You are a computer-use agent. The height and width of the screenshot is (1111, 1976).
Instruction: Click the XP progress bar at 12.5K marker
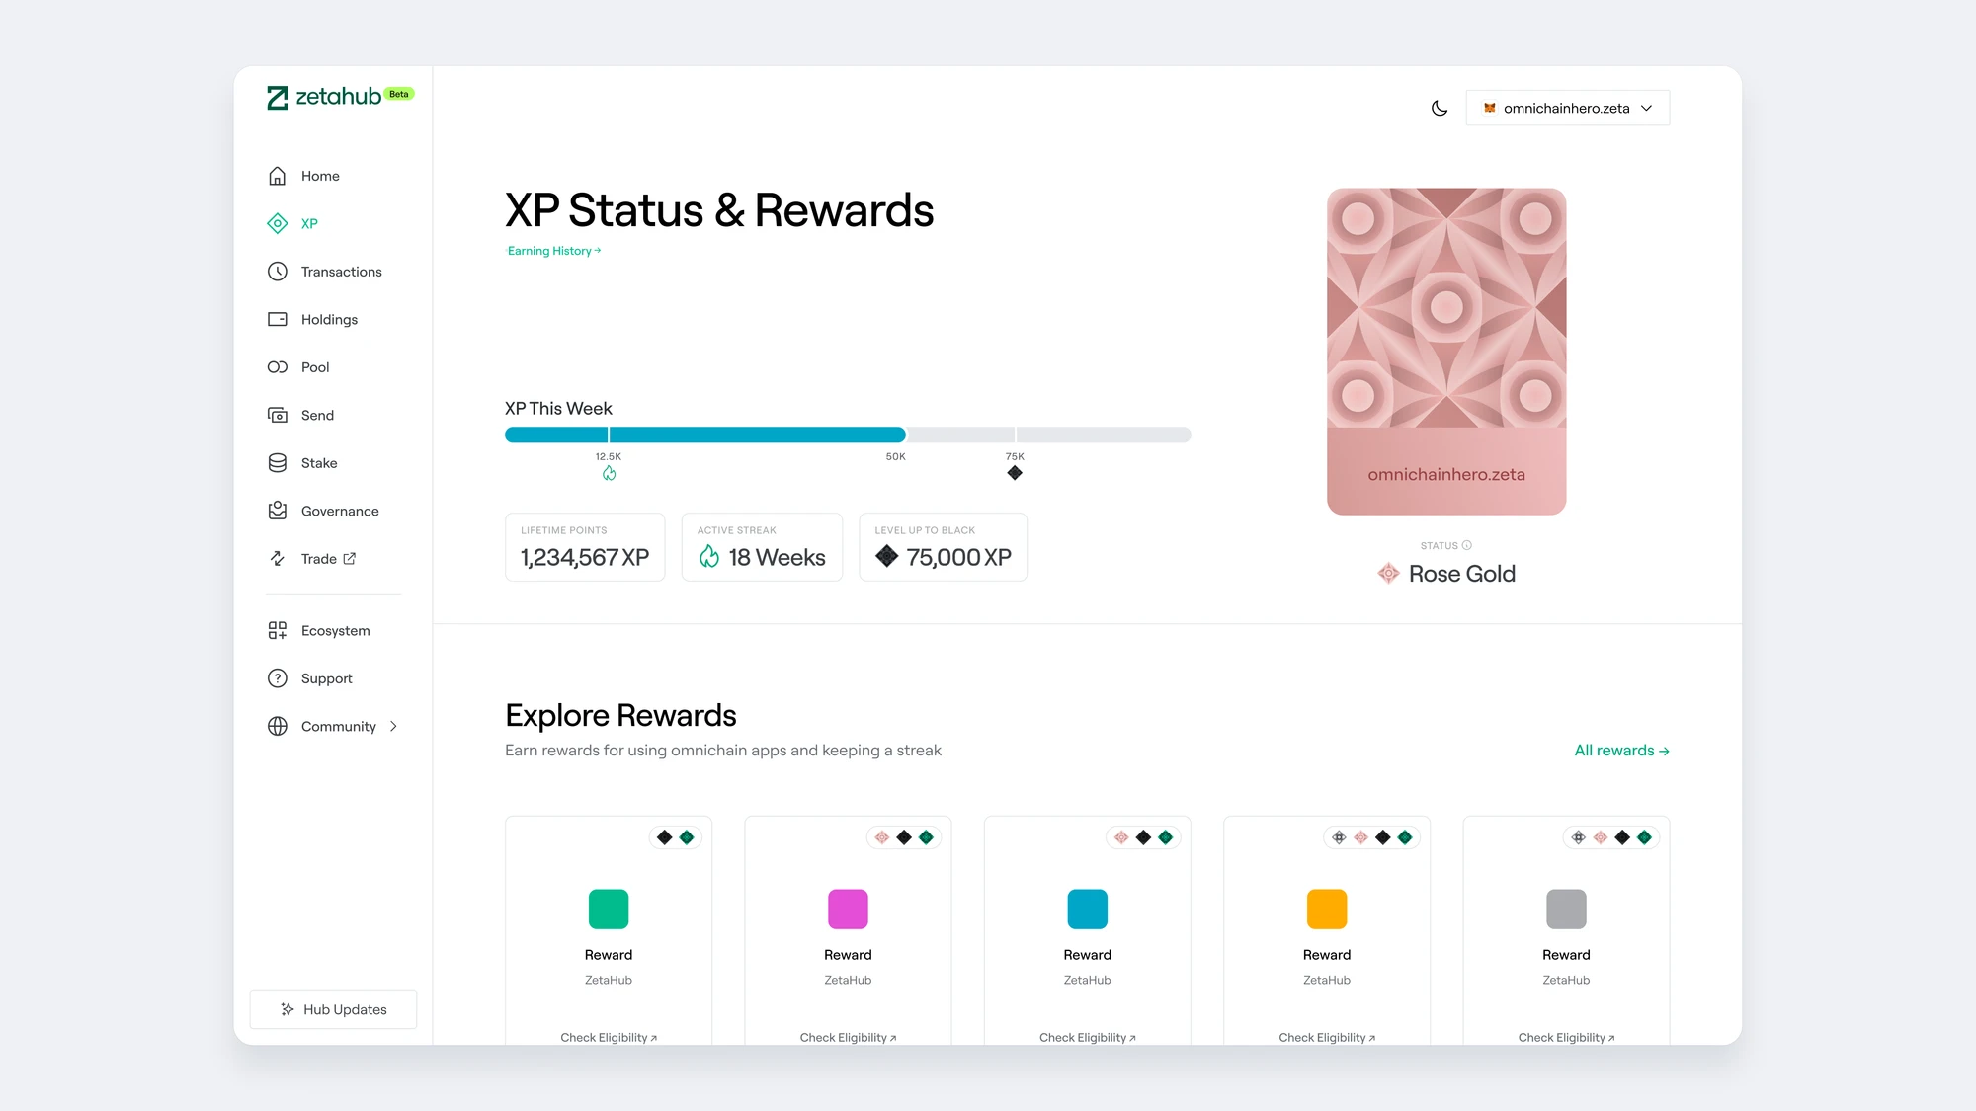[608, 433]
